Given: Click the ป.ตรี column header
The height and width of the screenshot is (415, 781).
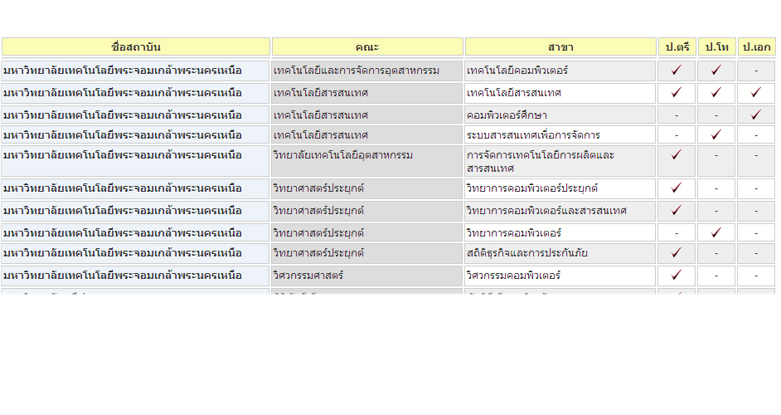Looking at the screenshot, I should click(x=677, y=46).
